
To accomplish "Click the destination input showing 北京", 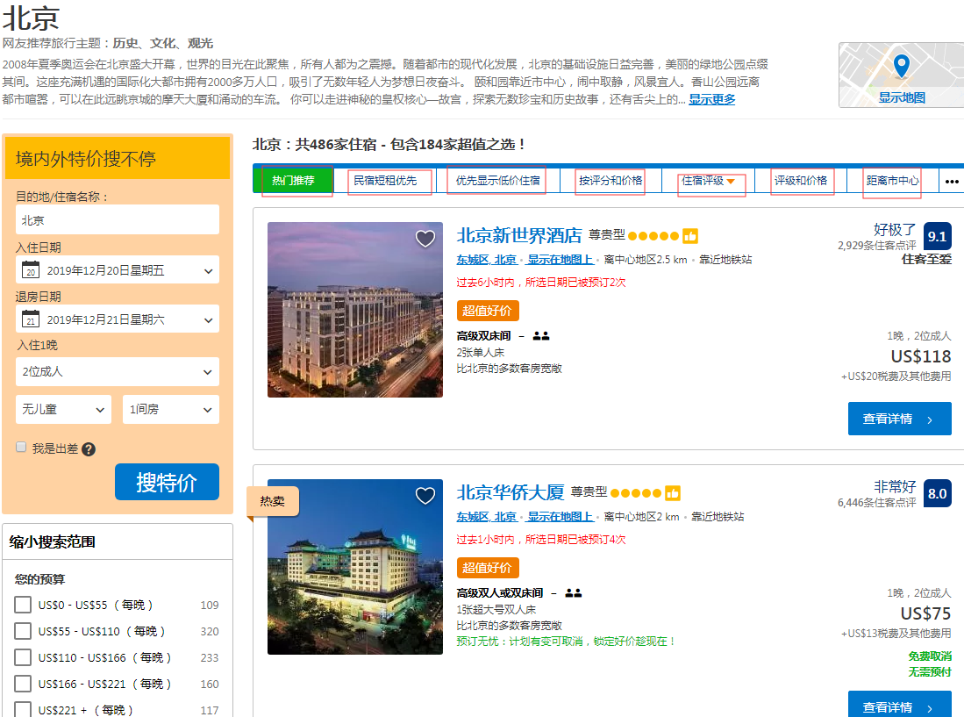I will (x=117, y=219).
